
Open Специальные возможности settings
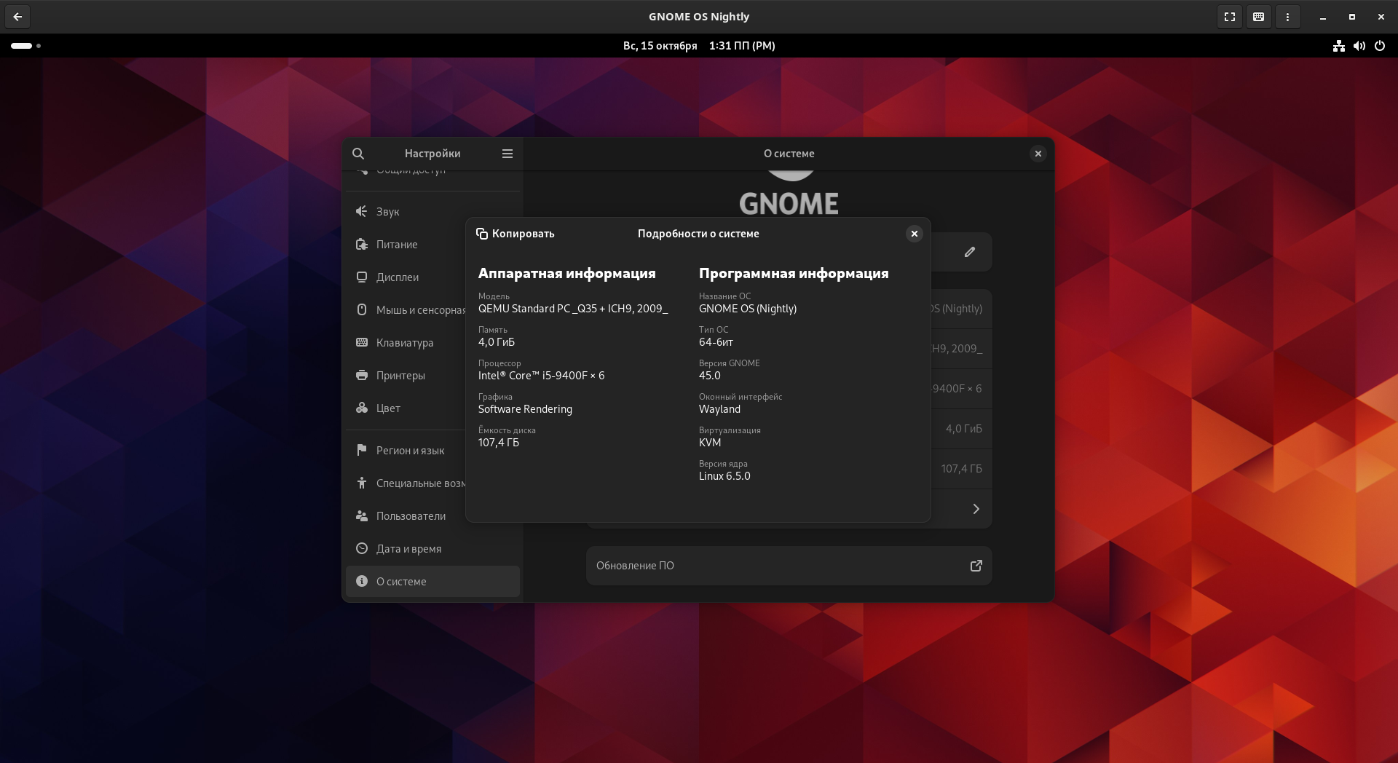tap(406, 483)
